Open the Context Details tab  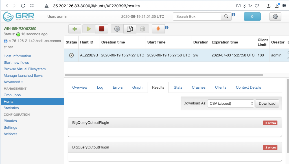(x=248, y=87)
